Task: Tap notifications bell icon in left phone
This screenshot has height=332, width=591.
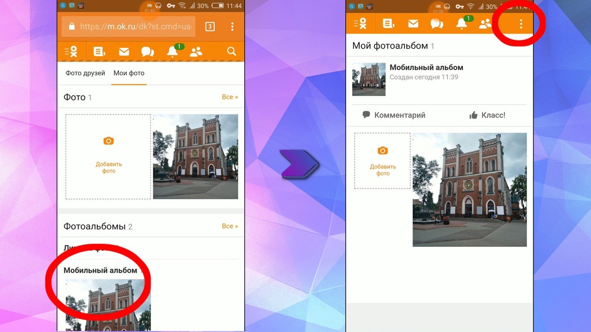Action: coord(172,52)
